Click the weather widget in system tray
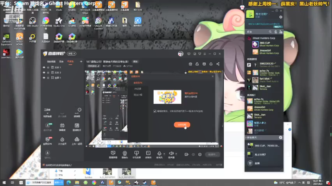This screenshot has width=332, height=186. click(x=285, y=182)
